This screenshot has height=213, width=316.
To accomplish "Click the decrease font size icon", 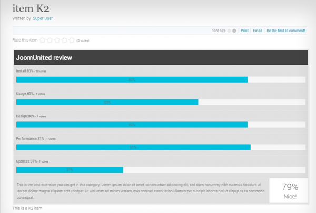I will coord(229,31).
